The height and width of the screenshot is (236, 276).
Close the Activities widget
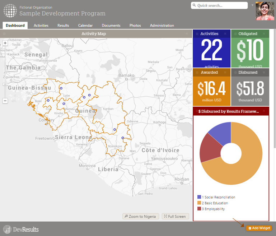(x=225, y=34)
